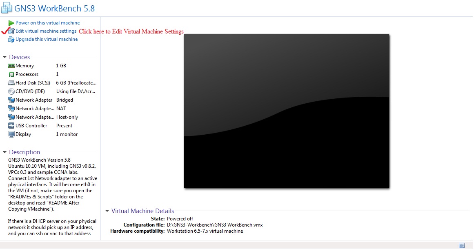Click the 6 GB (Preallocate... value
The image size is (474, 249).
[x=76, y=83]
